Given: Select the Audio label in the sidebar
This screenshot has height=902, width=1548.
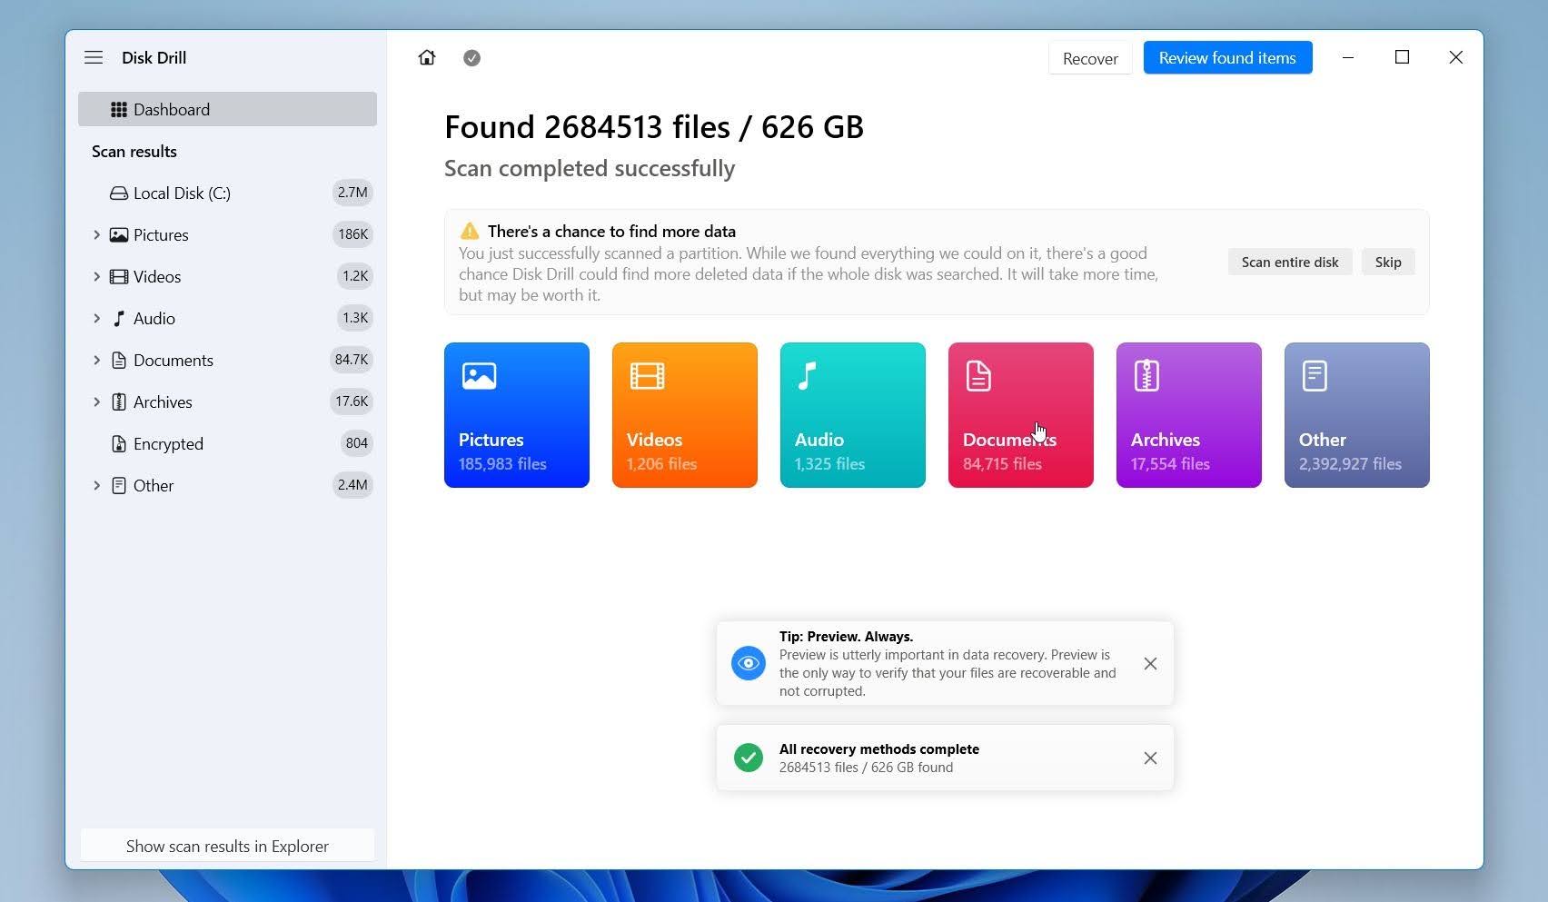Looking at the screenshot, I should (x=154, y=319).
